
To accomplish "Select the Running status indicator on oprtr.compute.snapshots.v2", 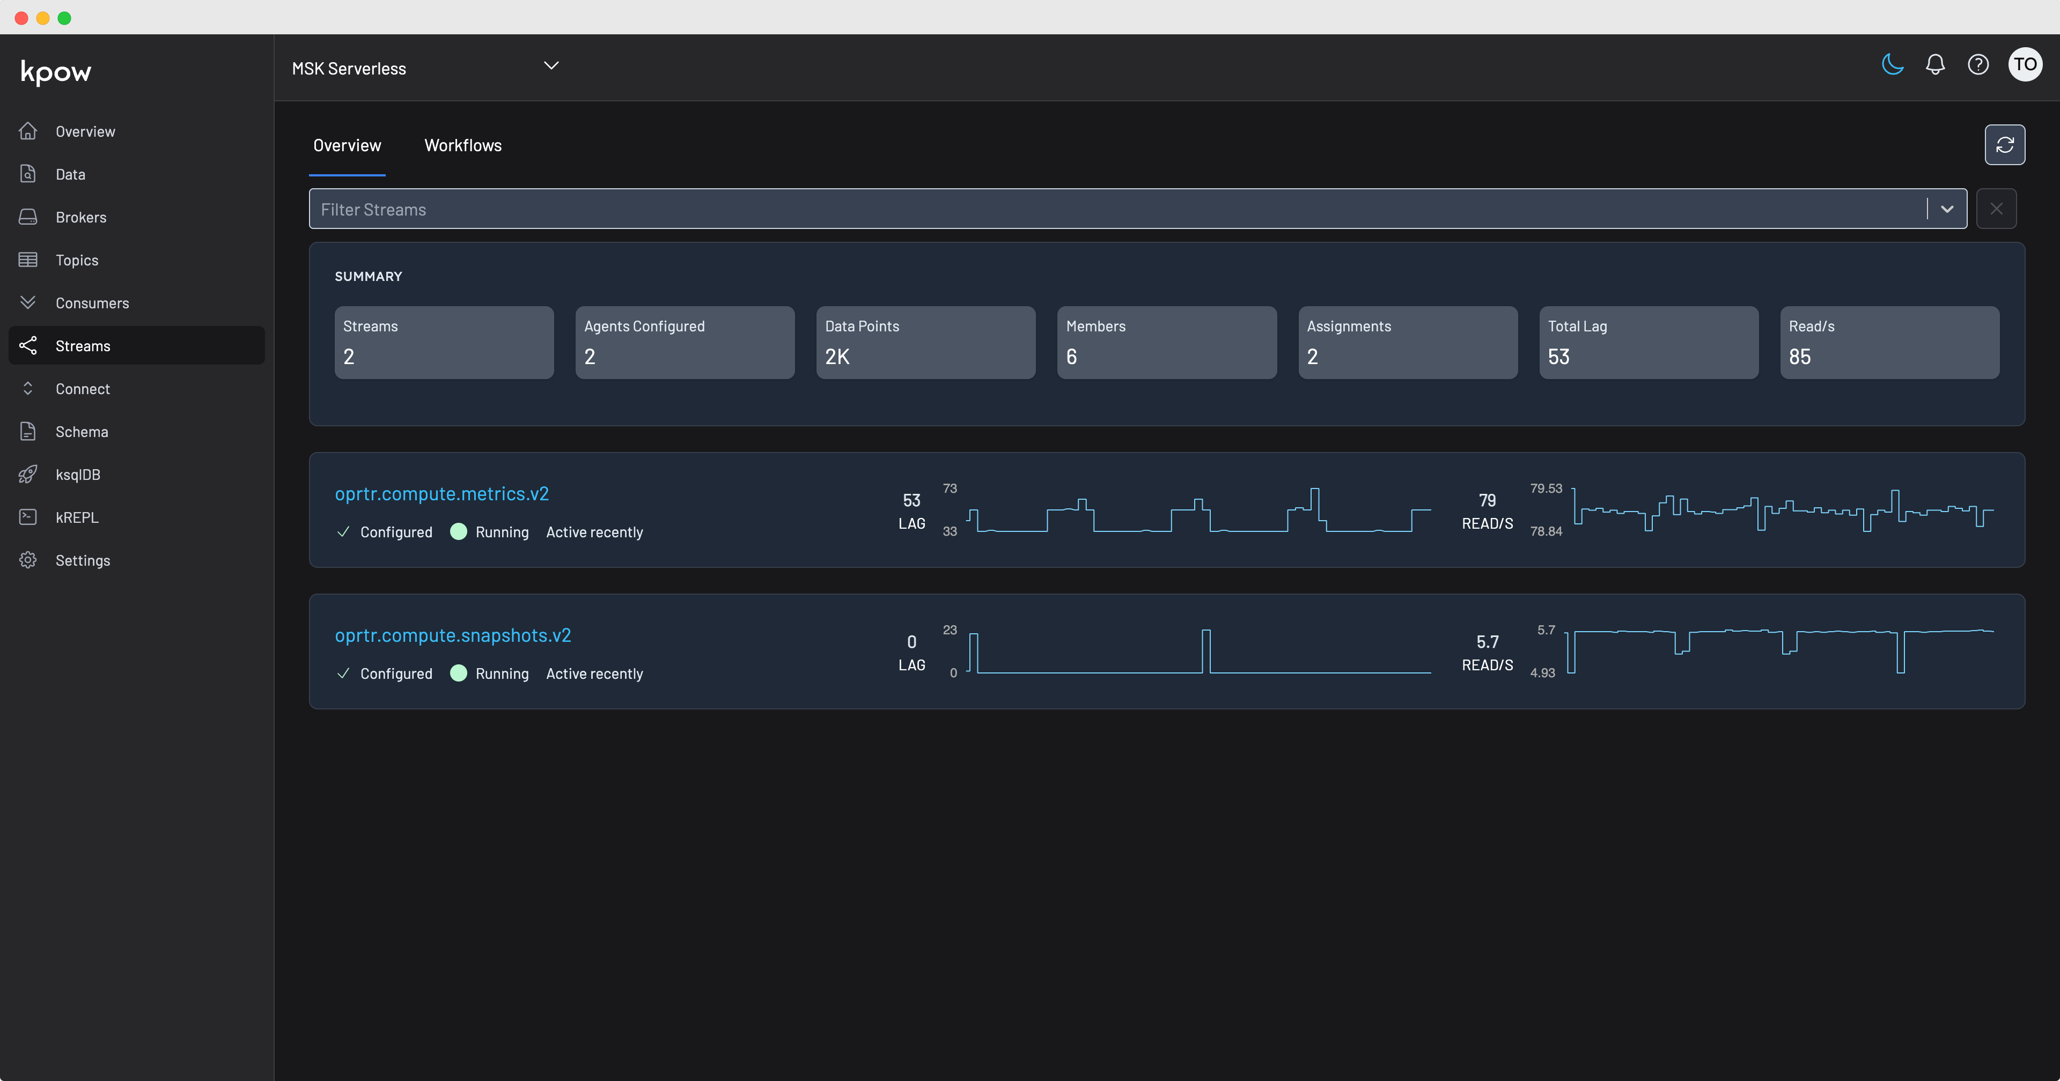I will 459,674.
